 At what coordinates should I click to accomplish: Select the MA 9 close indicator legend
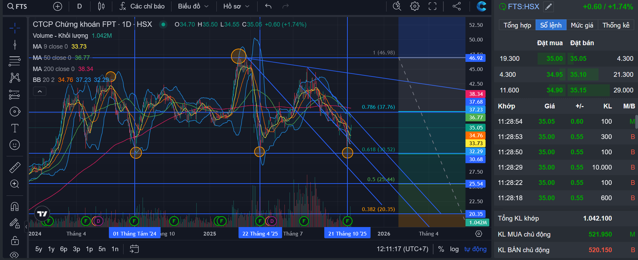pyautogui.click(x=60, y=47)
